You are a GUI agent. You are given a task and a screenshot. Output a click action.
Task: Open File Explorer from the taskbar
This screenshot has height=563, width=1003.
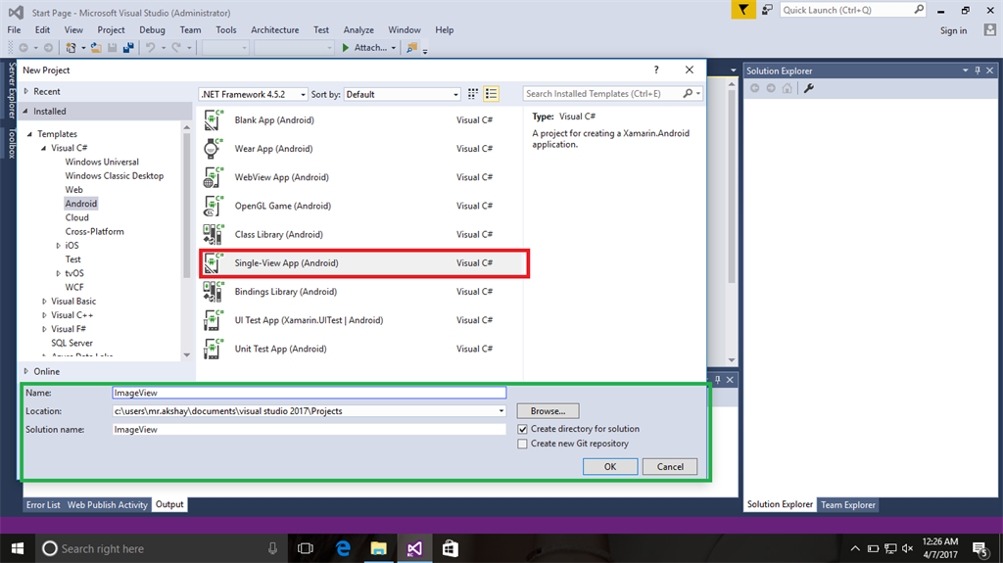(379, 548)
